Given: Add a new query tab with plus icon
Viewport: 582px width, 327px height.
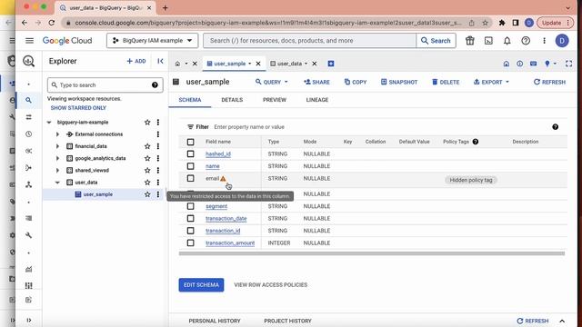Looking at the screenshot, I should coord(331,64).
